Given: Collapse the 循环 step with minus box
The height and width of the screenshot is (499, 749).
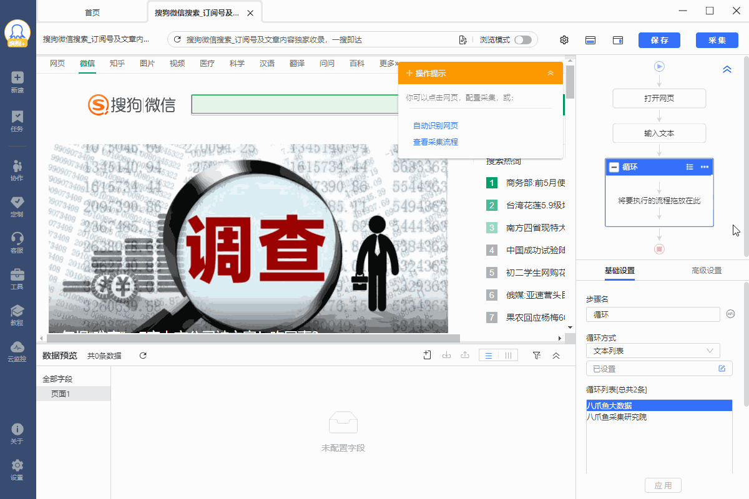Looking at the screenshot, I should click(614, 167).
